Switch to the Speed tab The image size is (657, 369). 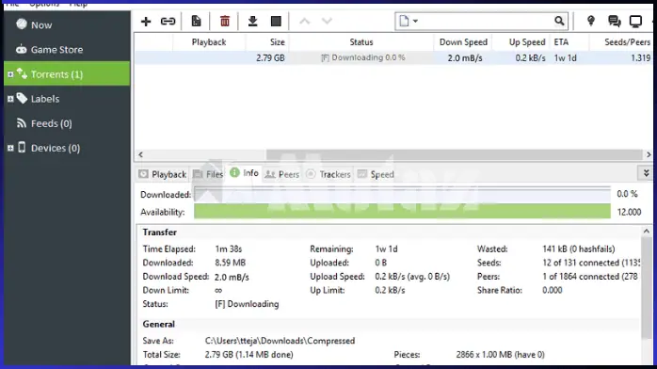click(376, 174)
